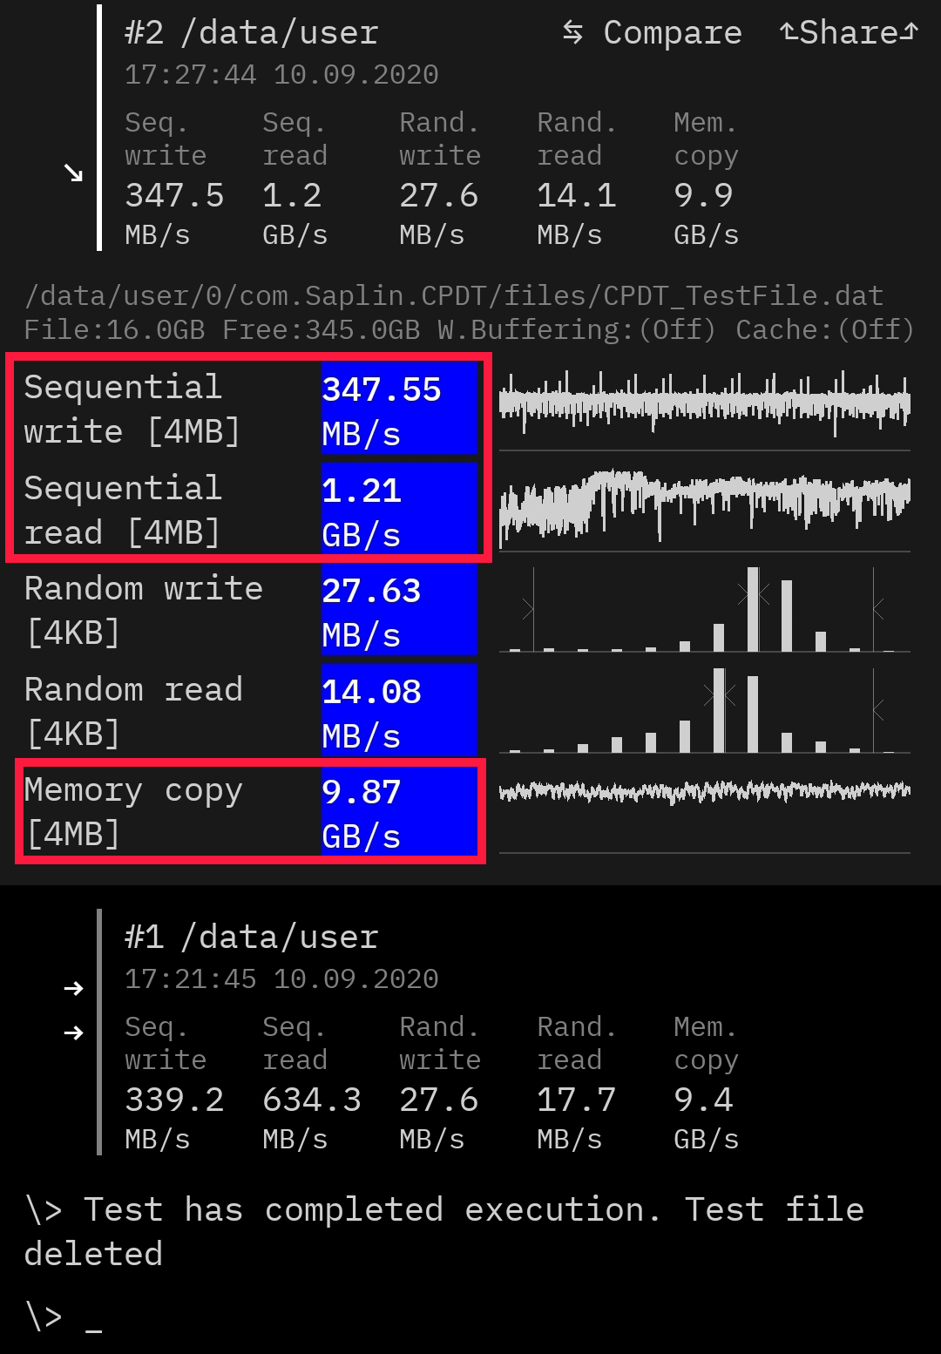Click the command prompt input cursor
Viewport: 941px width, 1354px height.
(x=94, y=1319)
